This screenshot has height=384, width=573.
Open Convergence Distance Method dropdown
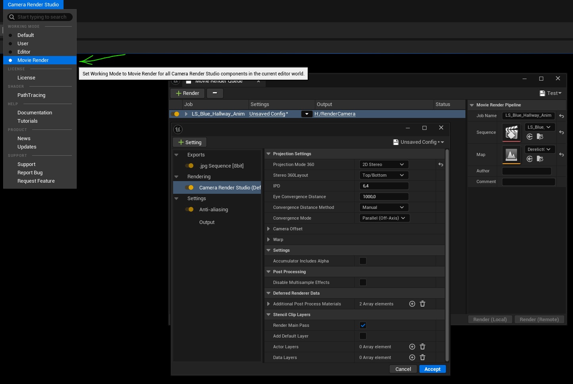tap(384, 207)
